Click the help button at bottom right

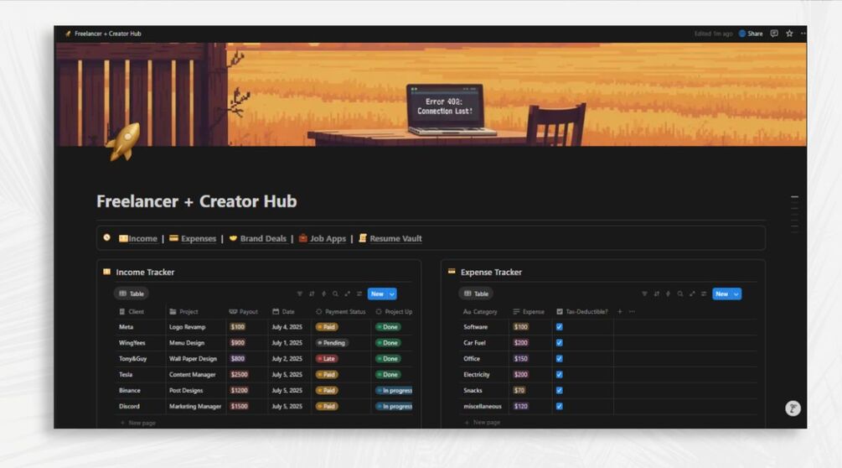point(793,408)
